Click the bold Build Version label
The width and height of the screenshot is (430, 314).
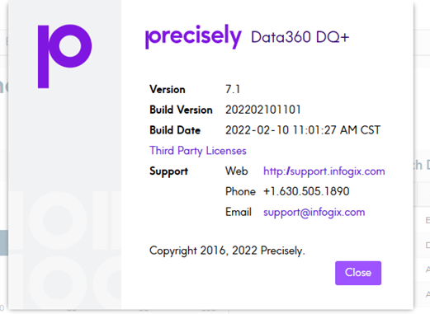(x=181, y=110)
